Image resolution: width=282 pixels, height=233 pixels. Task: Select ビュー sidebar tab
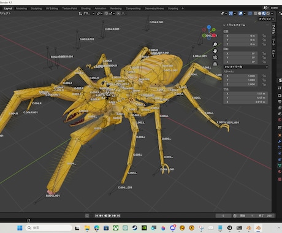tap(273, 53)
